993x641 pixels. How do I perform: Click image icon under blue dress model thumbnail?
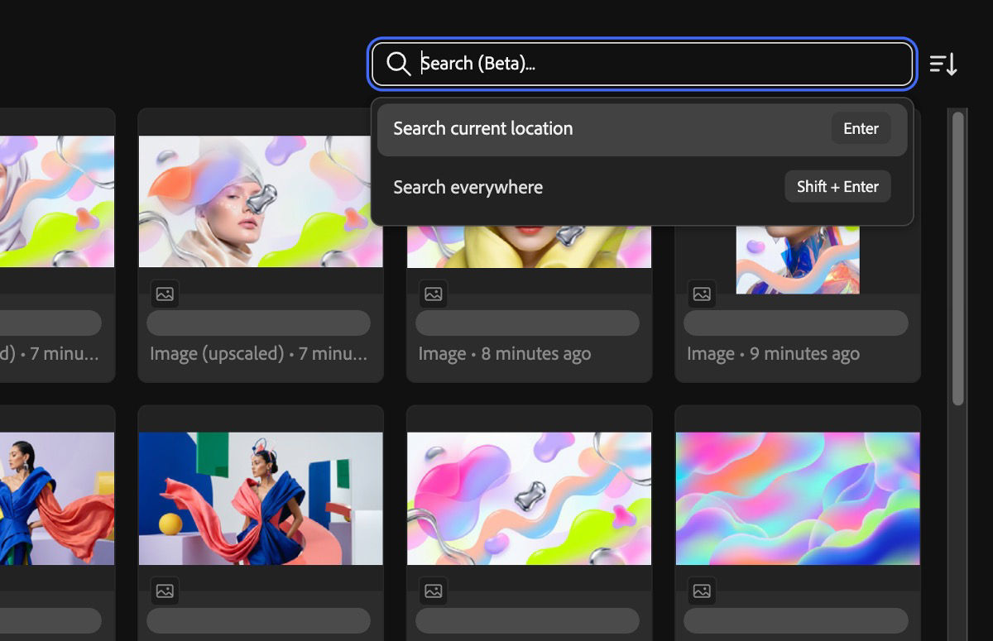point(165,591)
